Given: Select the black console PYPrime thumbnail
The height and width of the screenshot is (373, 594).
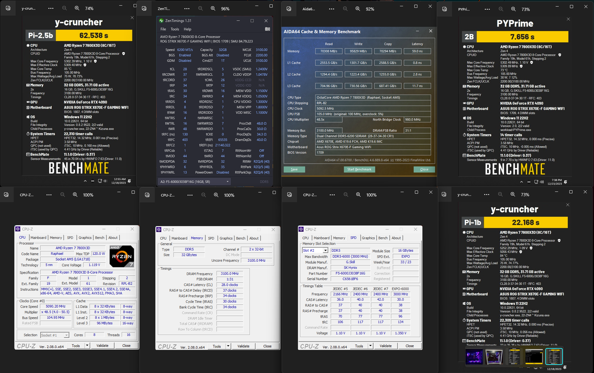Looking at the screenshot, I should point(534,356).
